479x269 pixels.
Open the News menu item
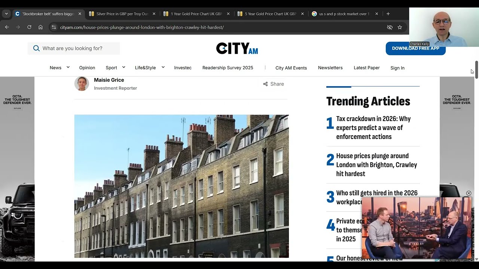[x=55, y=68]
